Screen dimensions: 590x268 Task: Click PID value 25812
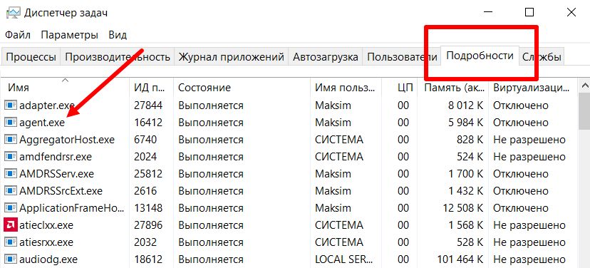148,174
